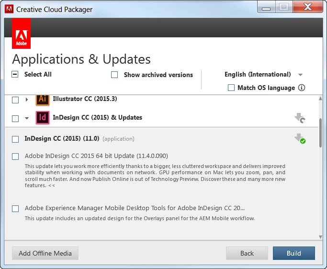
Task: Click Show archived versions label
Action: coord(158,75)
